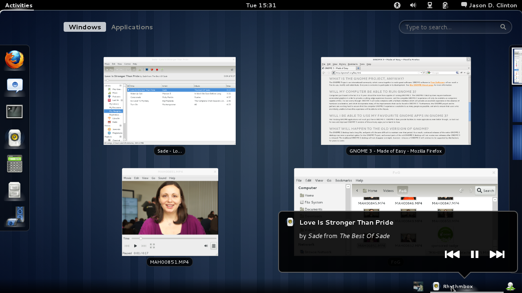Launch the file archive icon in dock

tap(14, 189)
